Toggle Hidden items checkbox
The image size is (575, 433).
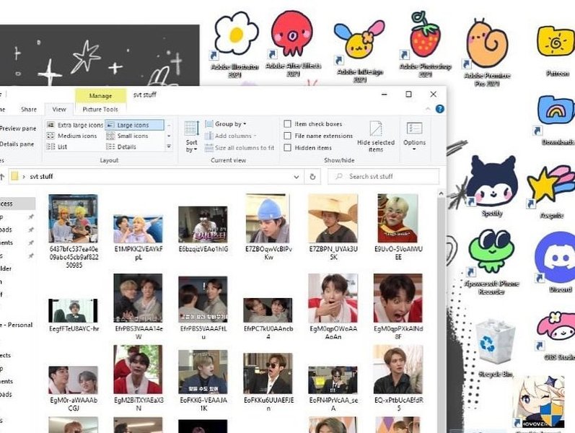coord(307,148)
